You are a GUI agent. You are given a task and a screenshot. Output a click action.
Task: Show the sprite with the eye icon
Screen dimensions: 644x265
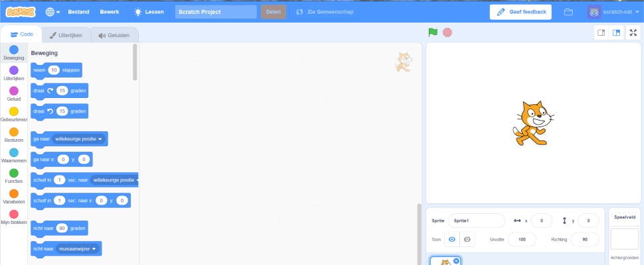(x=451, y=239)
